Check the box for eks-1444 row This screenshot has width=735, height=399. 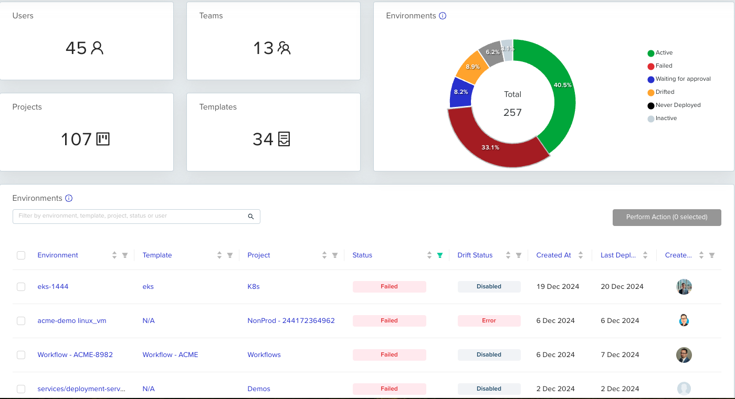click(x=21, y=287)
